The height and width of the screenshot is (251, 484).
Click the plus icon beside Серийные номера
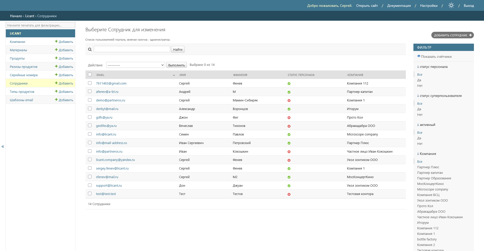56,75
